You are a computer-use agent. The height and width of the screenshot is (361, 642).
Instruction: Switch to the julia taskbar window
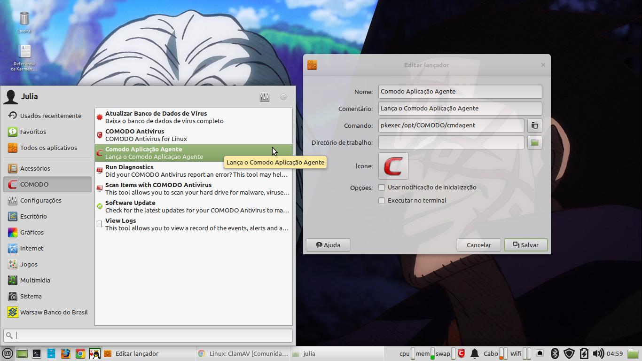click(337, 353)
